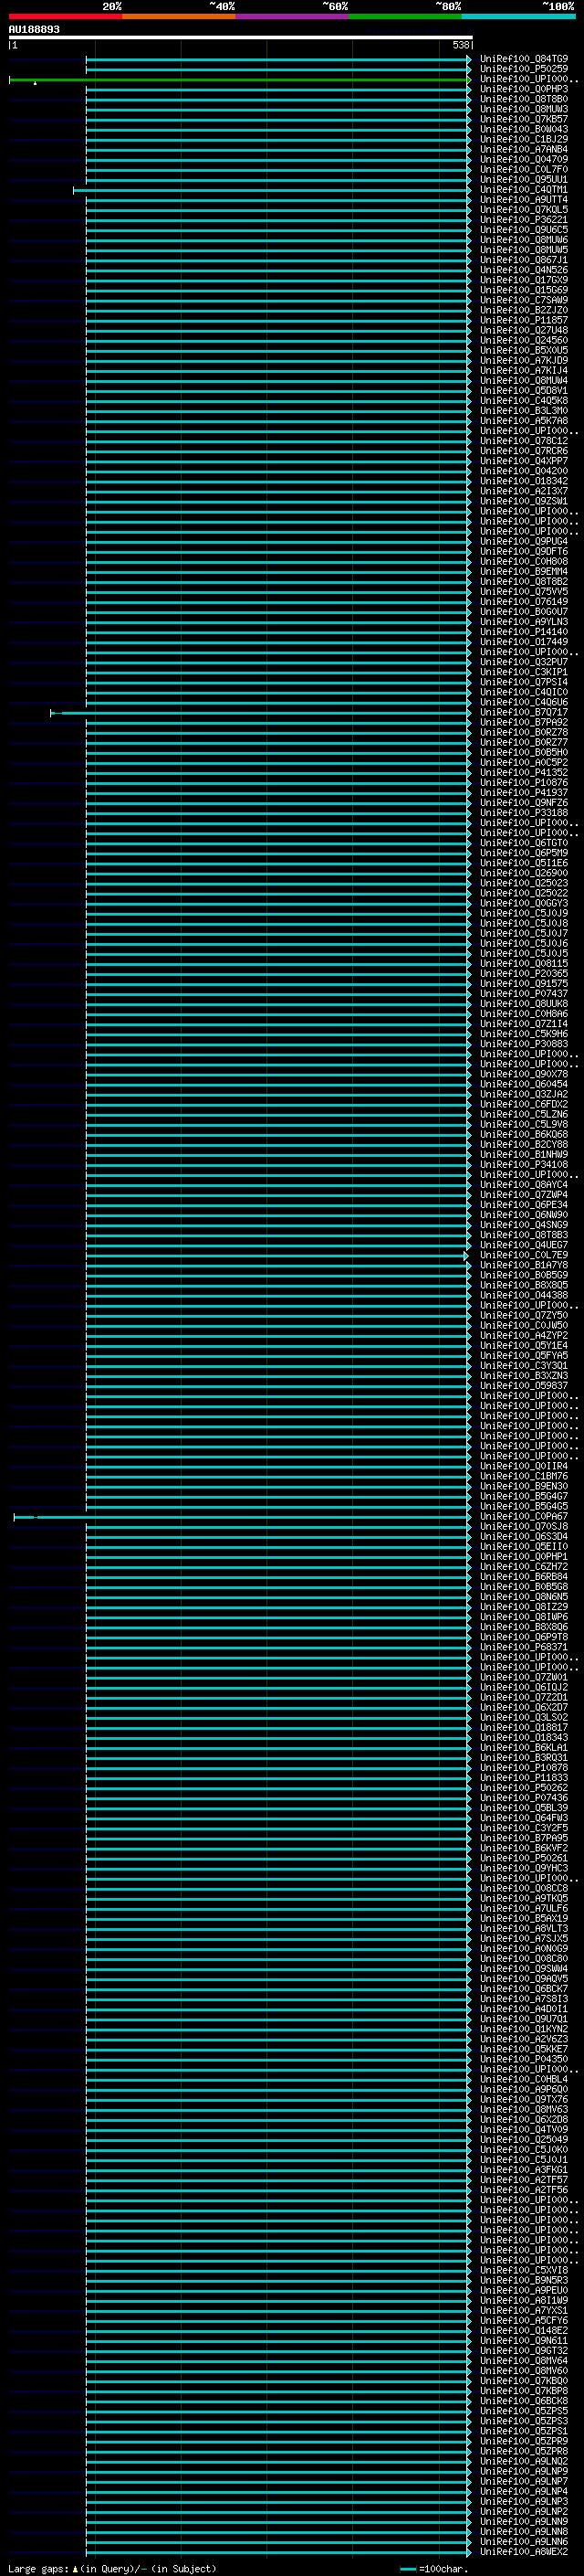The width and height of the screenshot is (584, 2576).
Task: Open the UniRef100_Q24560 entry
Action: point(523,340)
